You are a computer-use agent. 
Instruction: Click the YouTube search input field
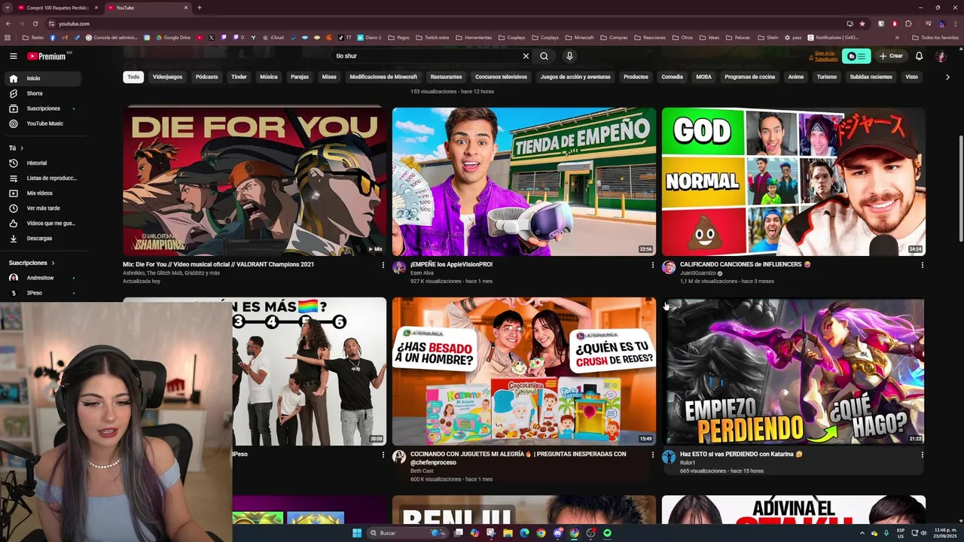click(426, 56)
